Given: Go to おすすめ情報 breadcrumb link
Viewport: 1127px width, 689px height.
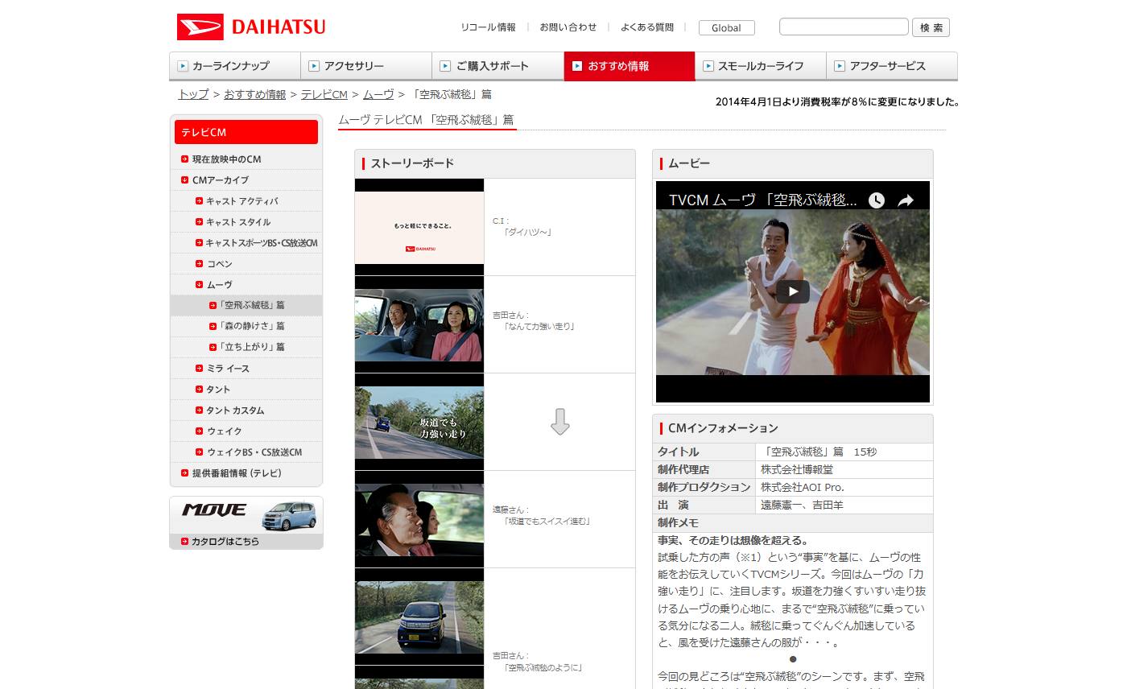Looking at the screenshot, I should coord(255,94).
